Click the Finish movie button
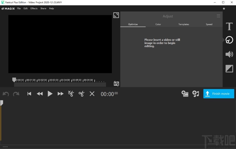The height and width of the screenshot is (149, 236). (x=219, y=94)
